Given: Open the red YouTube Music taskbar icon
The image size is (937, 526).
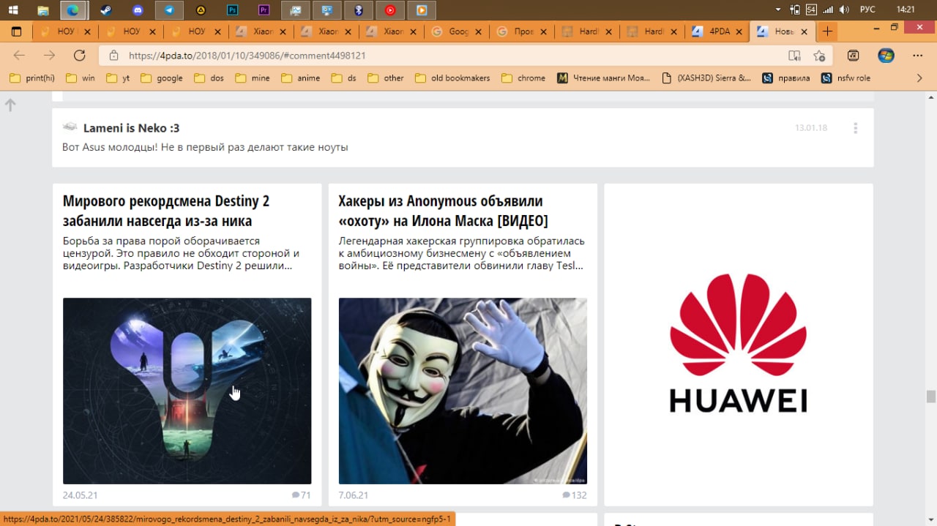Looking at the screenshot, I should click(390, 10).
